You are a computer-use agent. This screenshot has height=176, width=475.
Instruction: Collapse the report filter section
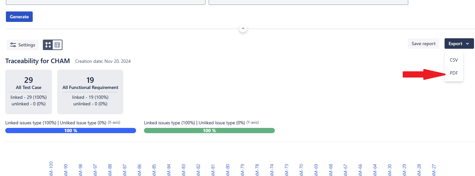click(243, 29)
